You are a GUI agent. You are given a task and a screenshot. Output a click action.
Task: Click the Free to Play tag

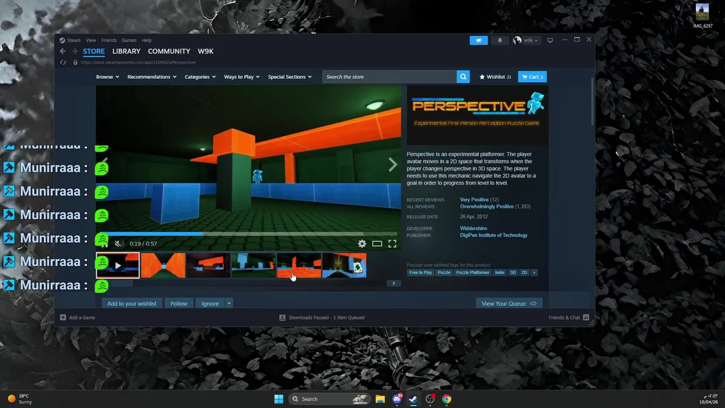pyautogui.click(x=420, y=273)
